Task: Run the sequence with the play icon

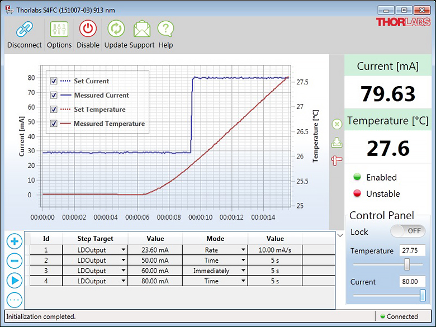Action: [x=15, y=279]
